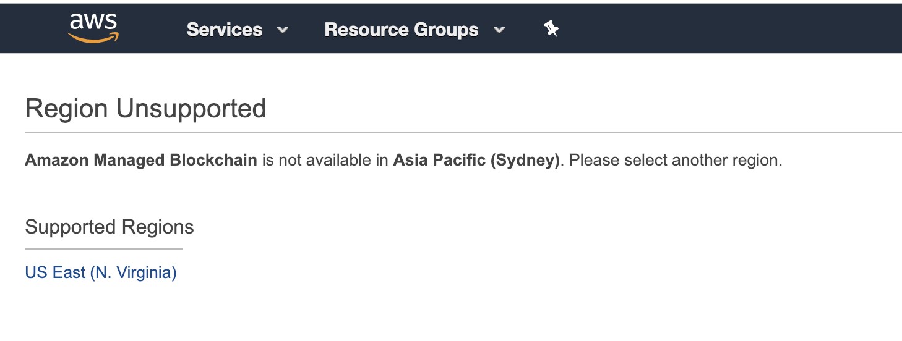
Task: Expand the arrow next to Services
Action: [283, 30]
